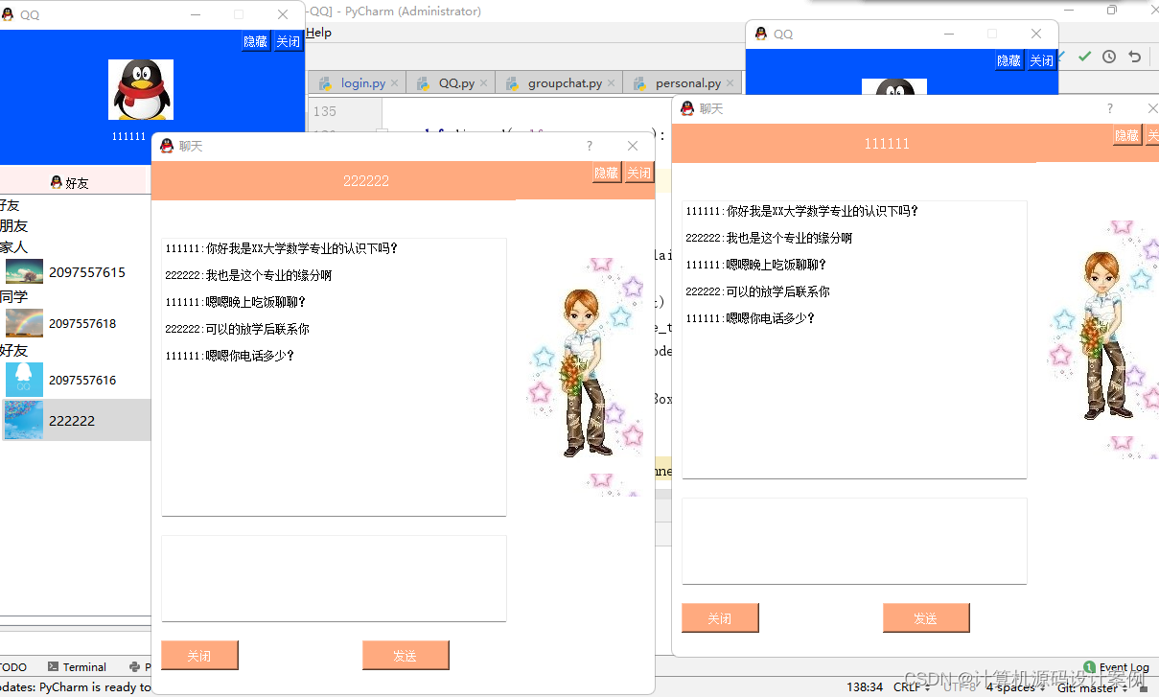Click avatar thumbnail of friend 2097557615

click(24, 272)
